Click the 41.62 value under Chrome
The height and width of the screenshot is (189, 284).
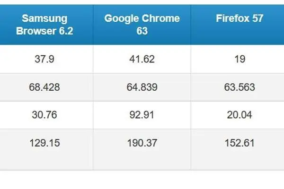142,59
